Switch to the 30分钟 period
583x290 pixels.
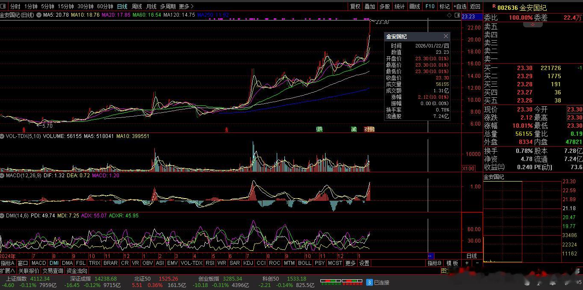point(86,6)
